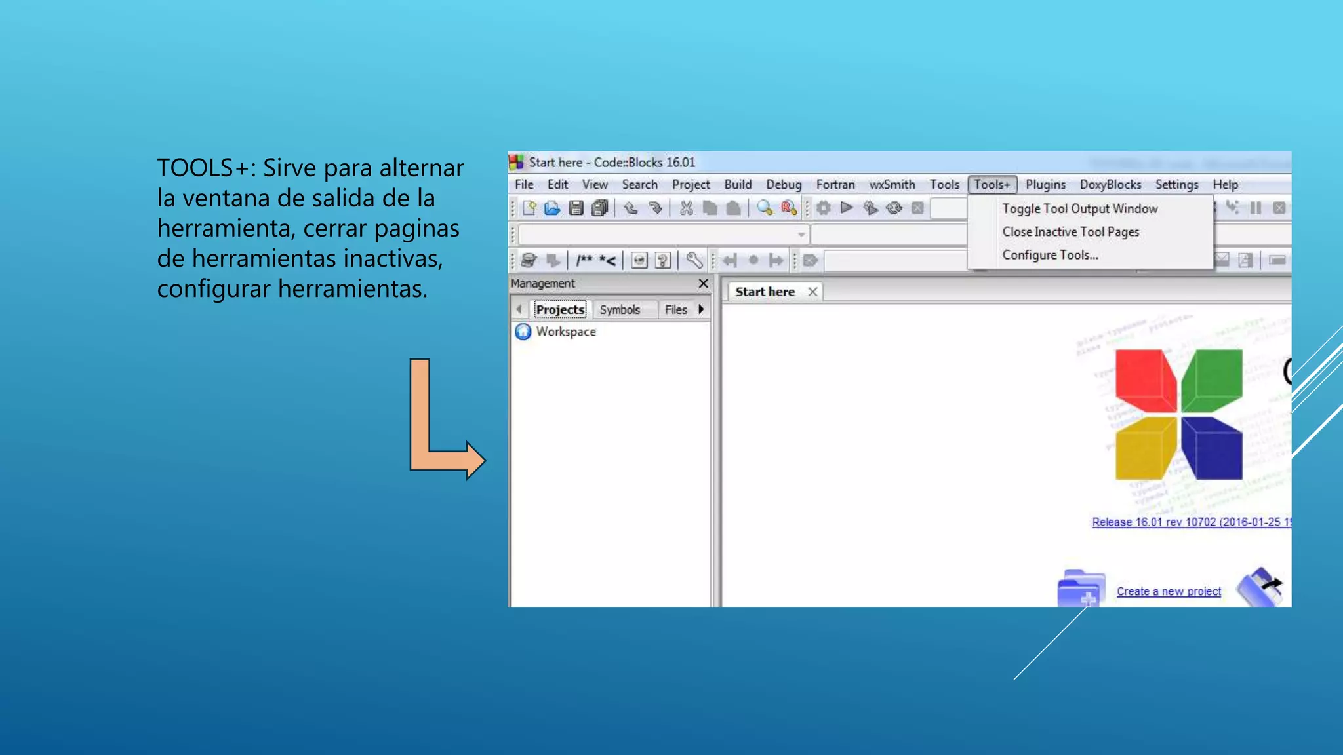
Task: Switch to the Symbols tab
Action: [x=620, y=309]
